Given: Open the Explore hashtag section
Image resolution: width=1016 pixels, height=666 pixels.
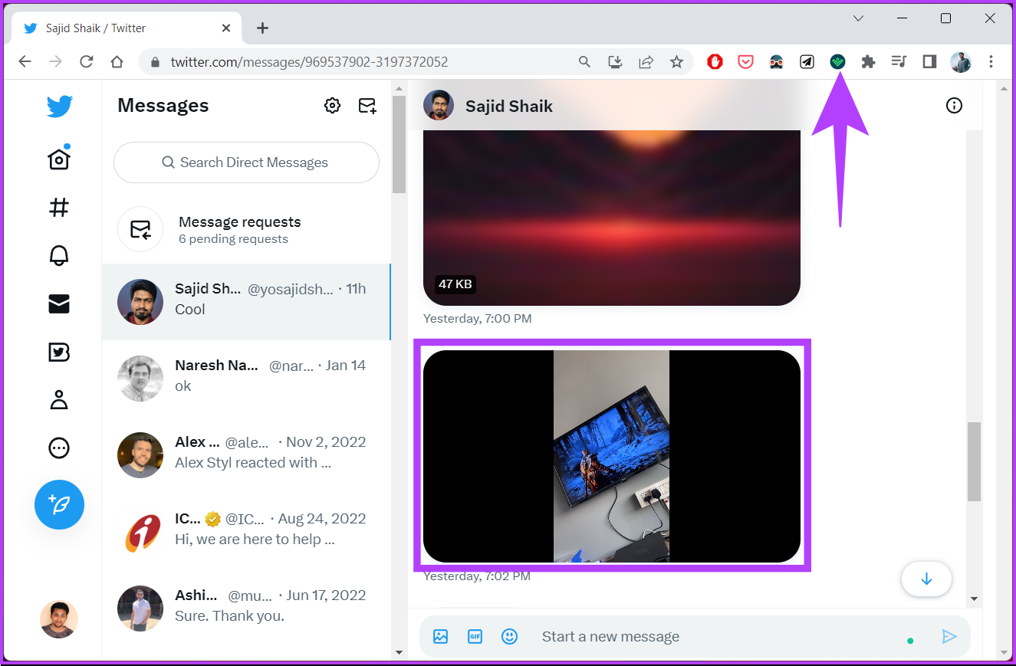Looking at the screenshot, I should tap(59, 207).
